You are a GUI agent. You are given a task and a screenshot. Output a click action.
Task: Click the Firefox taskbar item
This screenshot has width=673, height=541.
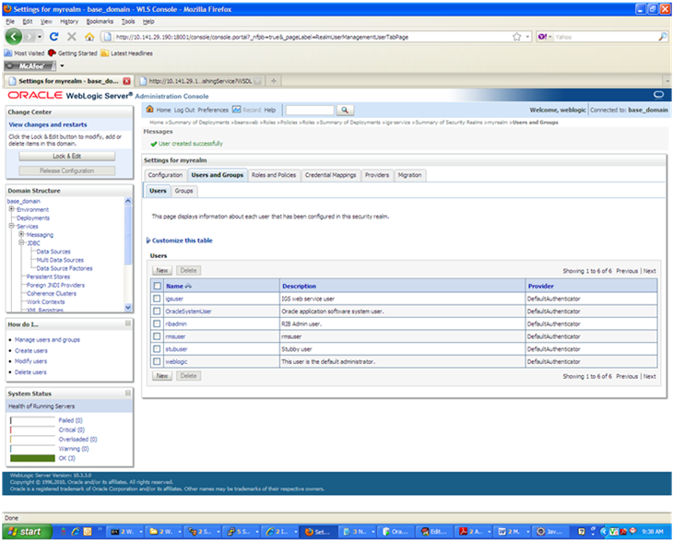(x=319, y=532)
